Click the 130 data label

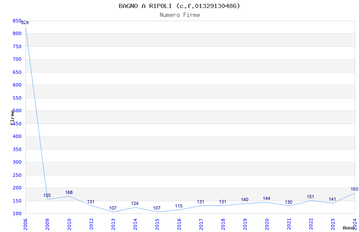pyautogui.click(x=289, y=202)
